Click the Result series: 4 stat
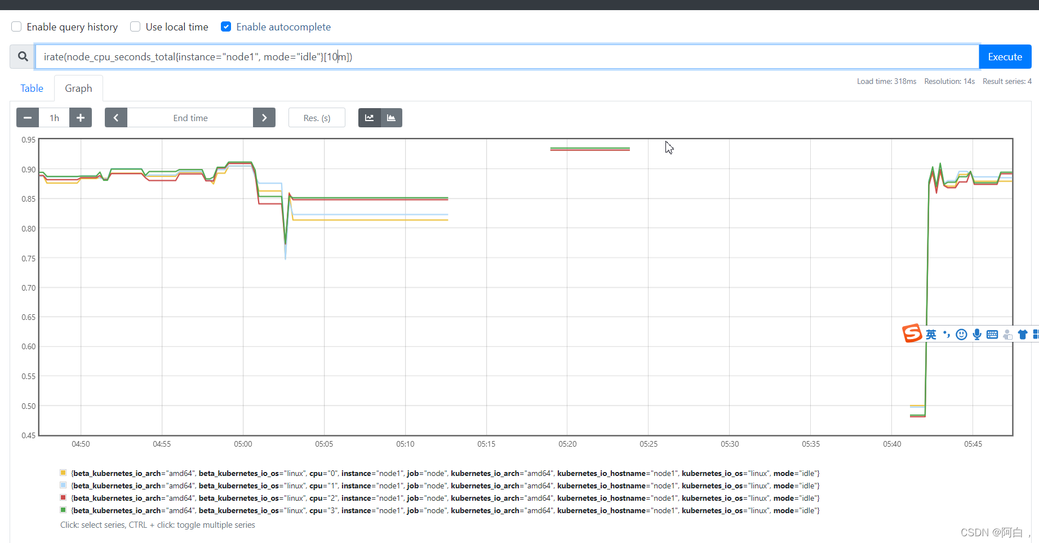The image size is (1039, 543). tap(1007, 81)
